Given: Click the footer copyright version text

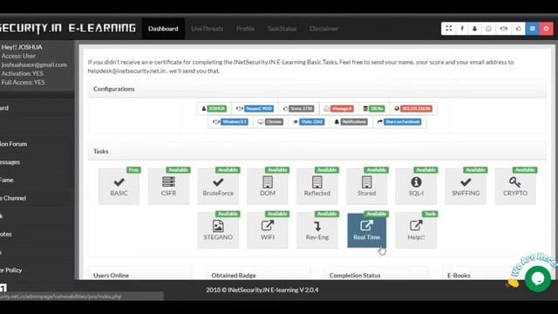Looking at the screenshot, I should coord(262,290).
